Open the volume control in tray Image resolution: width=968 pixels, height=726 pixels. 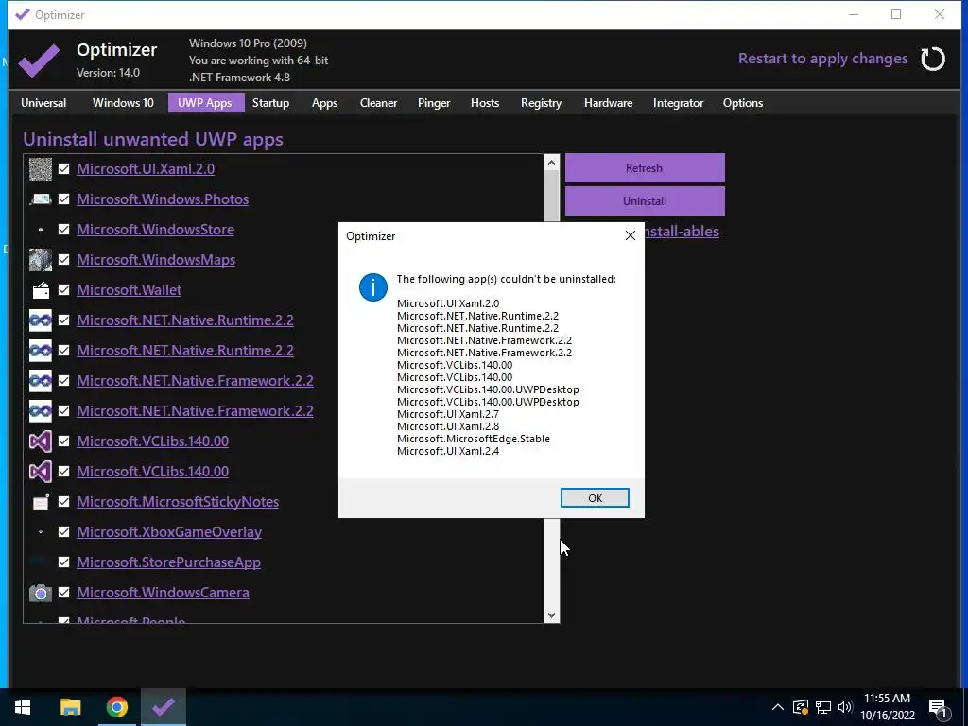click(x=845, y=707)
